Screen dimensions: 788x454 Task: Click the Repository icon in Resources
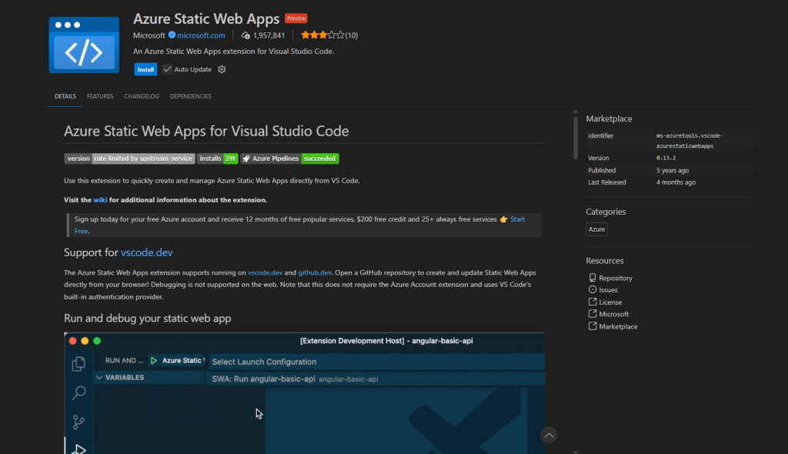[x=592, y=278]
